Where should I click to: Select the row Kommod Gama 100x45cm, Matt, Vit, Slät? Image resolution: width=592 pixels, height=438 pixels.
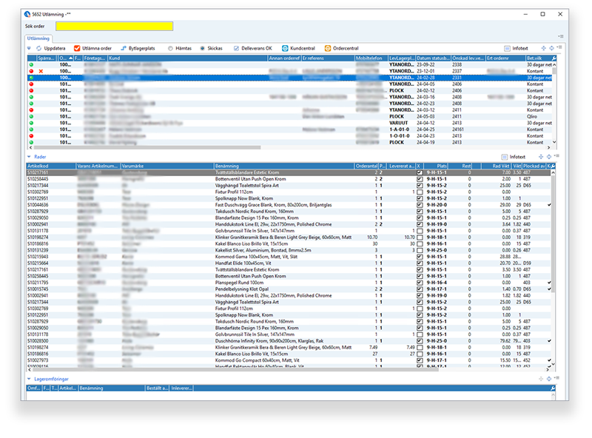tap(289, 257)
